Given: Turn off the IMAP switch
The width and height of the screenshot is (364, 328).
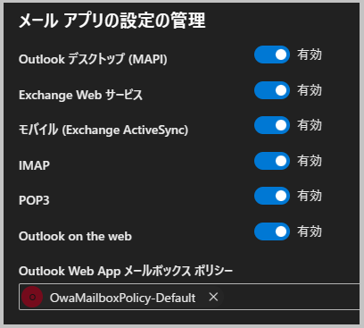Looking at the screenshot, I should click(x=272, y=161).
